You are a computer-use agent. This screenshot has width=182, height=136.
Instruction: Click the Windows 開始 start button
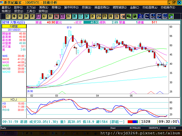[9, 133]
